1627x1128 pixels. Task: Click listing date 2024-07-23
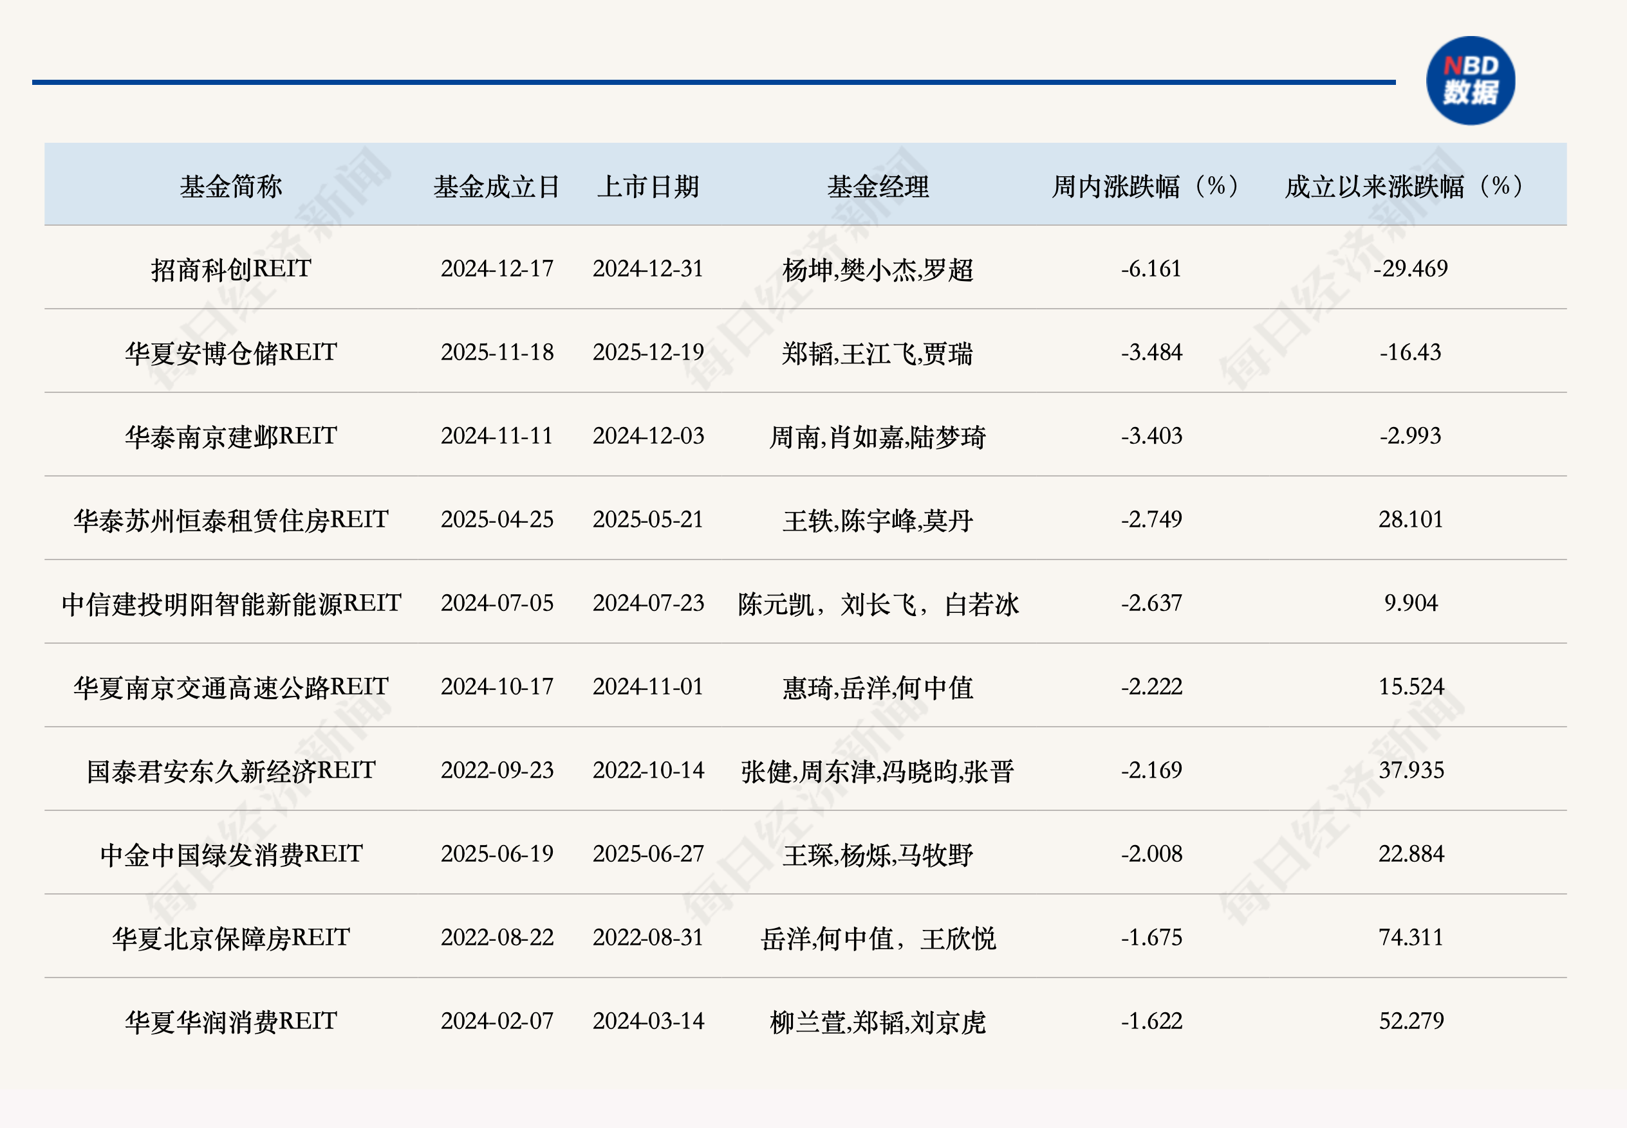click(648, 603)
